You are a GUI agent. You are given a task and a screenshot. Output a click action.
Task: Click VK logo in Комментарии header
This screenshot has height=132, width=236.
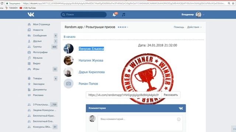tap(181, 108)
